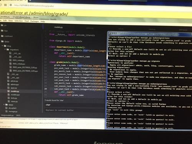Collapse the blog folder in tree
Viewport: 192px width, 144px height.
[2, 46]
